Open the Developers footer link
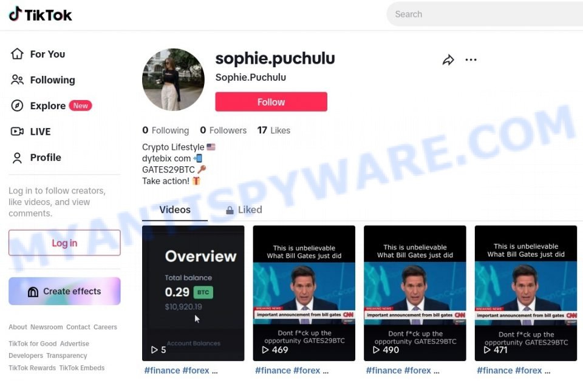583x381 pixels. click(x=26, y=356)
